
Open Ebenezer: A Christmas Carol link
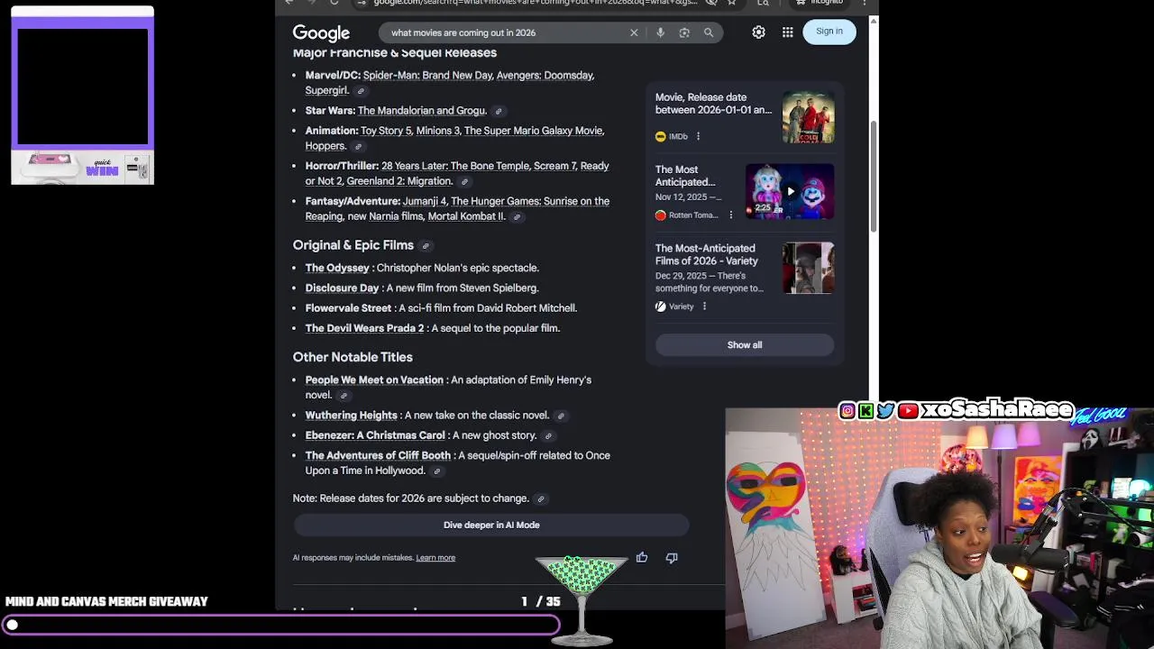pos(375,435)
